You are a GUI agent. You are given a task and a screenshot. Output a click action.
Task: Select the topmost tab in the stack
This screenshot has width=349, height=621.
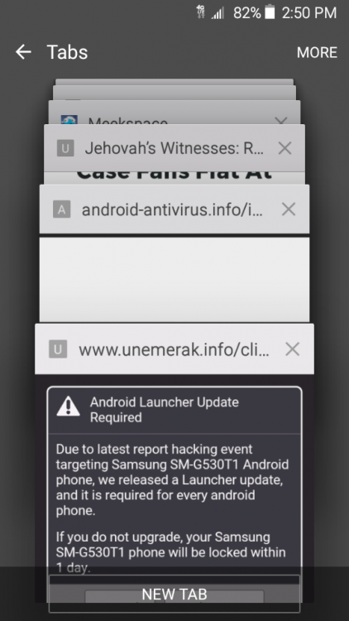[x=174, y=82]
